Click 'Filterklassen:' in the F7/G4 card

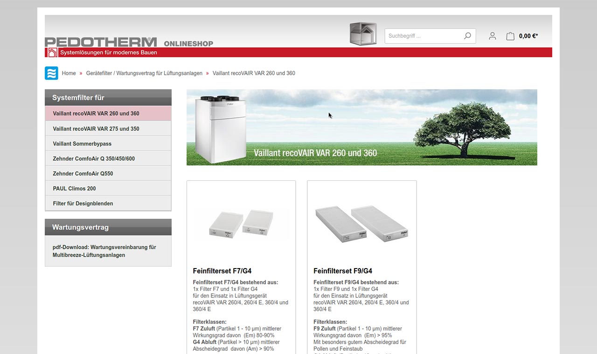[210, 322]
